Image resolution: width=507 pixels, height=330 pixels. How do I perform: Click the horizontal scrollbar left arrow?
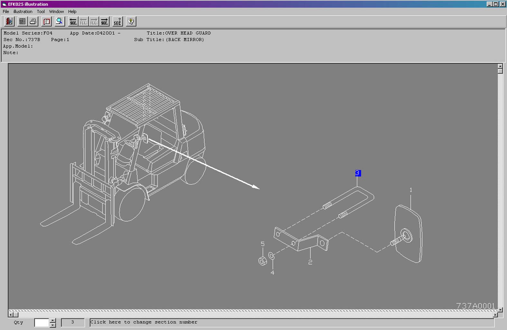(11, 315)
